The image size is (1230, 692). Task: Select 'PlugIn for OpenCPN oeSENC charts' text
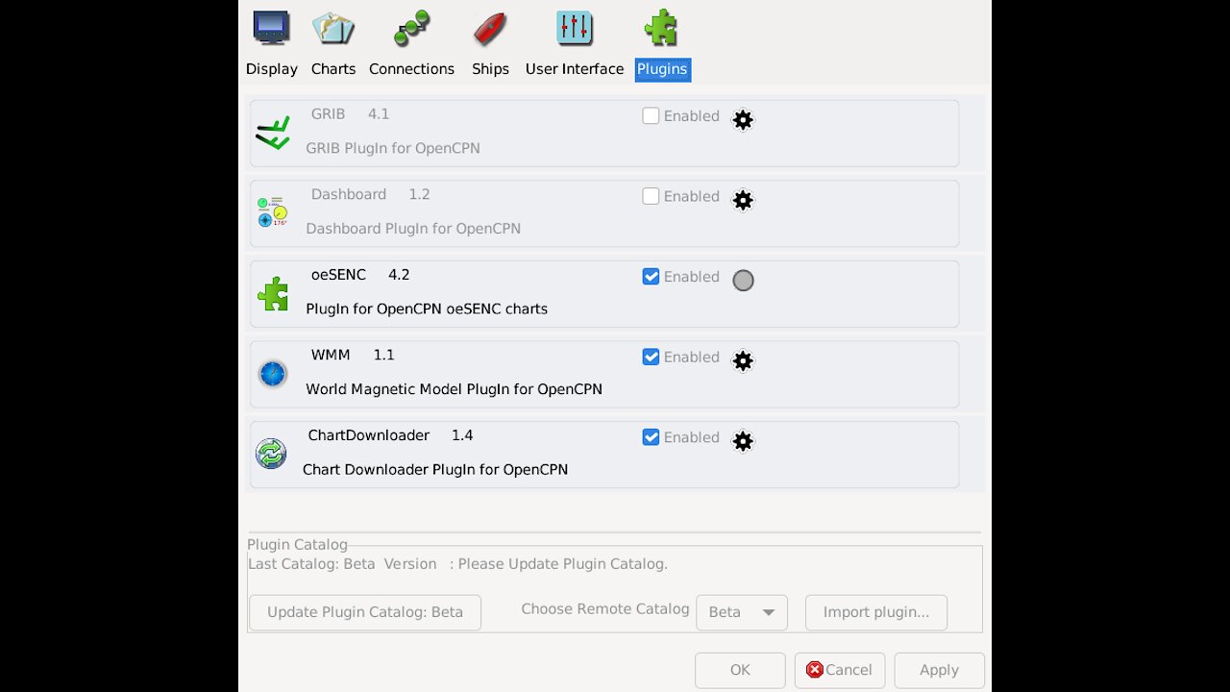[427, 309]
